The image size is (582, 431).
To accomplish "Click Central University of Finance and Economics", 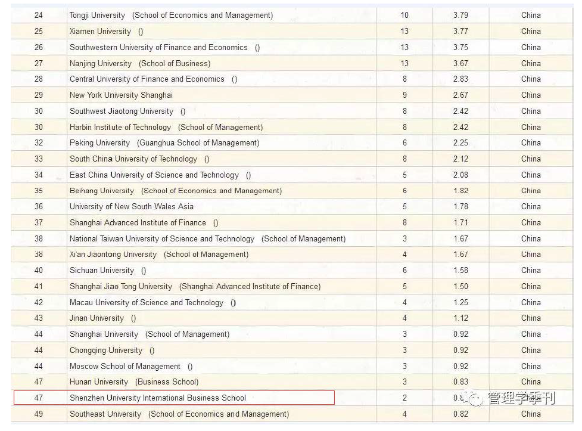I will point(153,79).
